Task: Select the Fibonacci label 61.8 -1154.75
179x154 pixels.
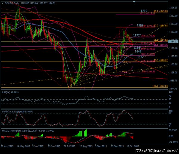Action: (x=161, y=45)
